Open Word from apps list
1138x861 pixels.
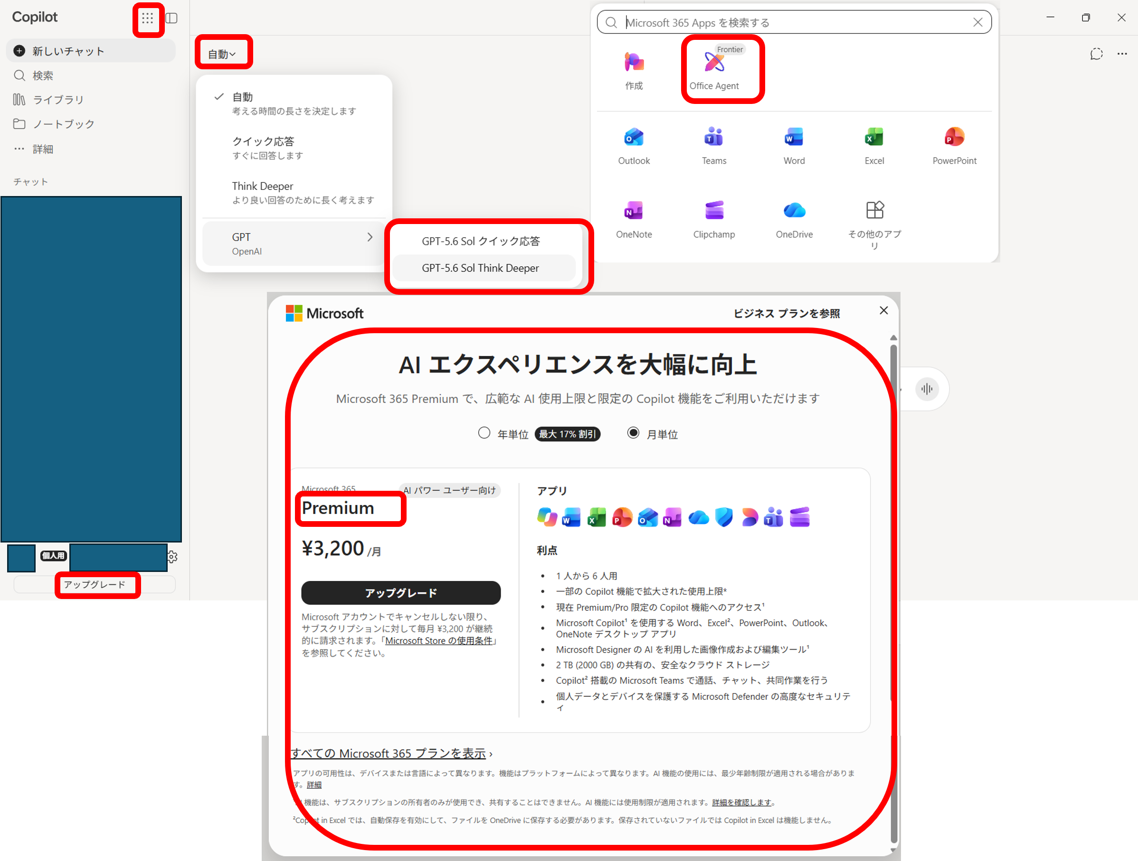click(794, 146)
